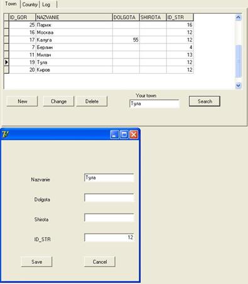Close the edit dialog window
This screenshot has width=248, height=284.
(x=134, y=135)
